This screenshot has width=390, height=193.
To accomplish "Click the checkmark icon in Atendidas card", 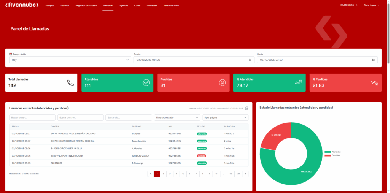I will (146, 82).
